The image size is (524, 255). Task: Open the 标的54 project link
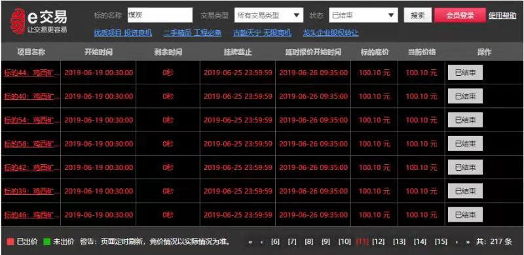coord(31,120)
